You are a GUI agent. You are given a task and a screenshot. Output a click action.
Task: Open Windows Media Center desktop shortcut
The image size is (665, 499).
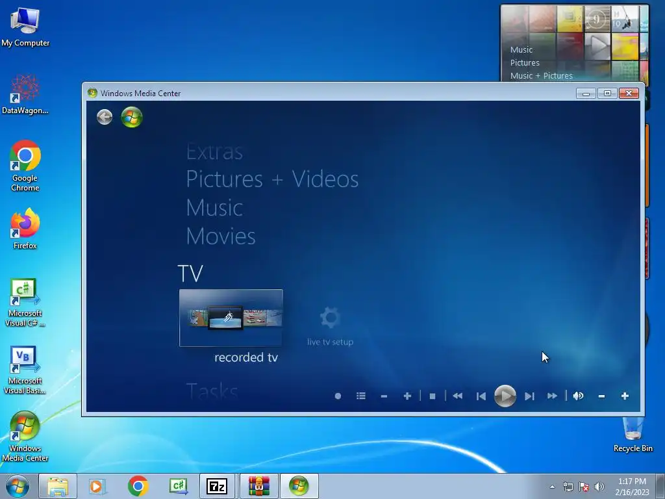(x=25, y=437)
